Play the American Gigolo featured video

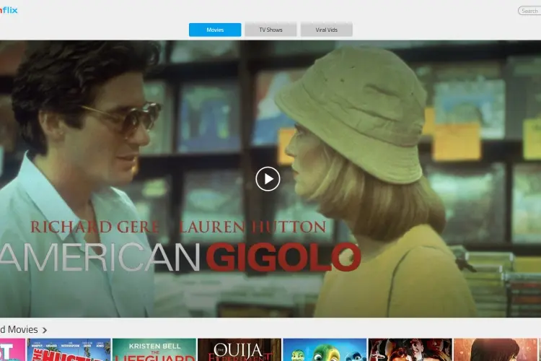tap(268, 179)
